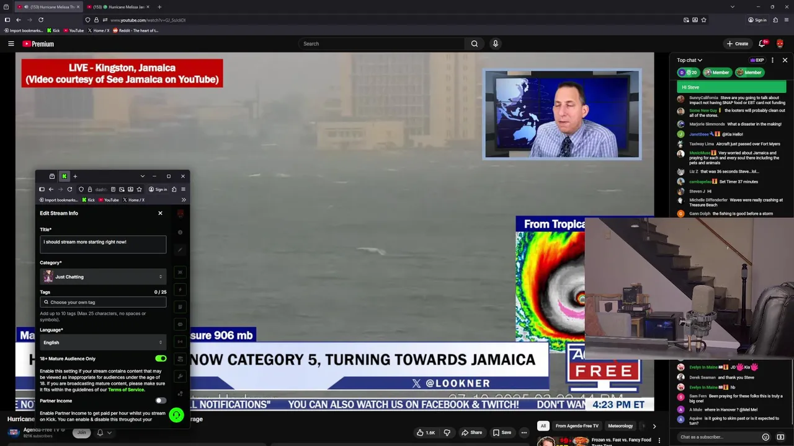Open bookmarks overflow chevron in Kick window
This screenshot has height=446, width=794.
[x=184, y=200]
